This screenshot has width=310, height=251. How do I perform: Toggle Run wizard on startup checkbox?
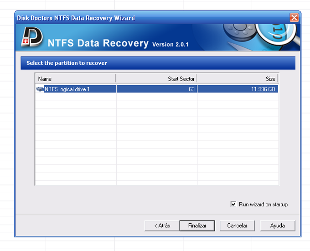coord(233,204)
